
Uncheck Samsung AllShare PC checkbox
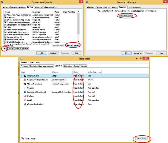coord(6,37)
